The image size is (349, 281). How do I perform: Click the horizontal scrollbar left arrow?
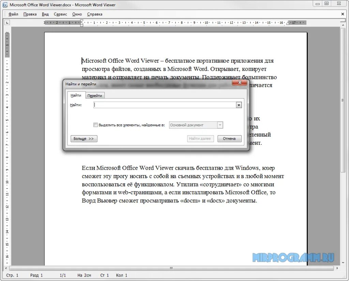coord(6,268)
